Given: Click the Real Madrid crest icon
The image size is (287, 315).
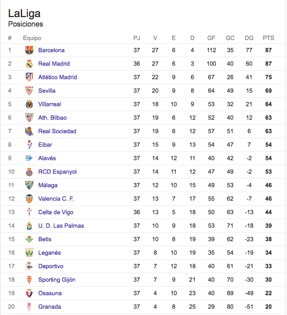Looking at the screenshot, I should [x=29, y=64].
